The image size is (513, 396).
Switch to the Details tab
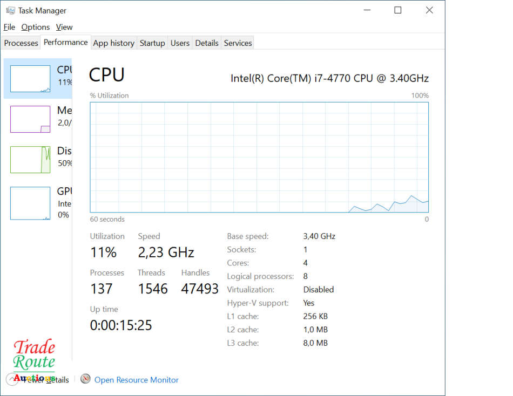(207, 43)
